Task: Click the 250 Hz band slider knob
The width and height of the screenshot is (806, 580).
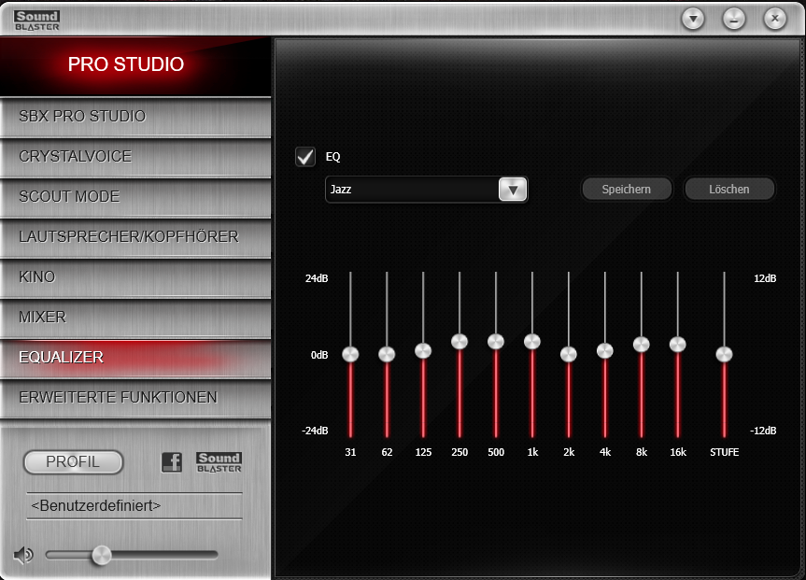Action: [x=460, y=342]
